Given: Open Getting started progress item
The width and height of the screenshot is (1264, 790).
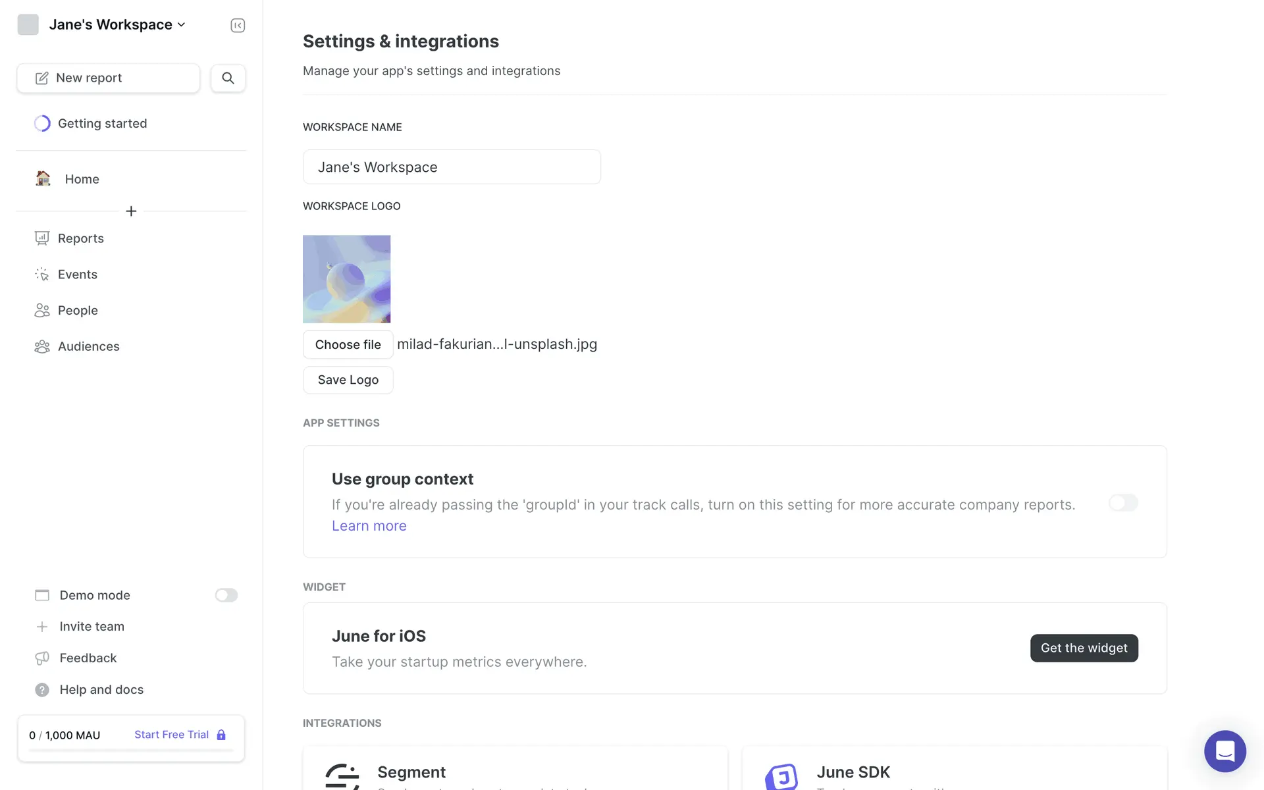Looking at the screenshot, I should (x=102, y=123).
